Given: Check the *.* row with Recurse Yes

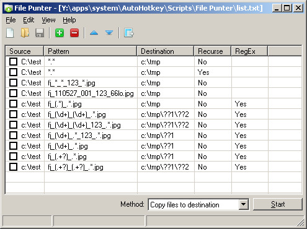Looking at the screenshot, I should (x=14, y=72).
